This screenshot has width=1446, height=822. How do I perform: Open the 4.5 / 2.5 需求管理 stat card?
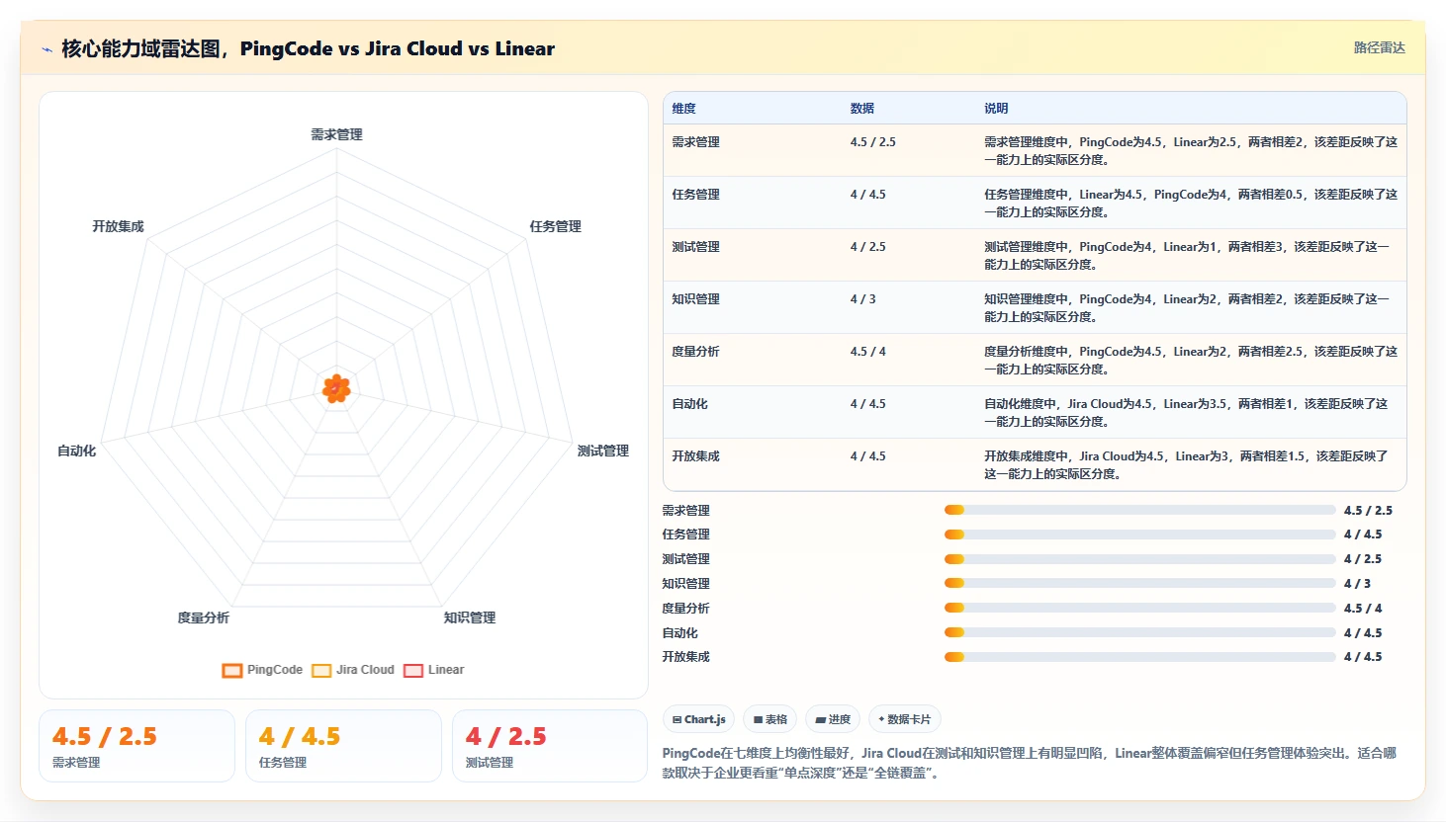[136, 746]
